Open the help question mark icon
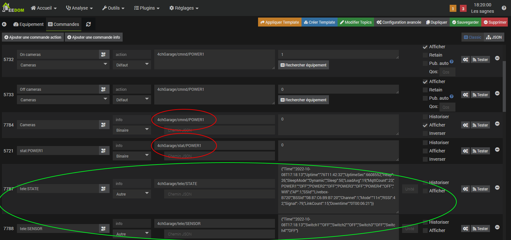Screen dimensions: 511x240 point(504,8)
